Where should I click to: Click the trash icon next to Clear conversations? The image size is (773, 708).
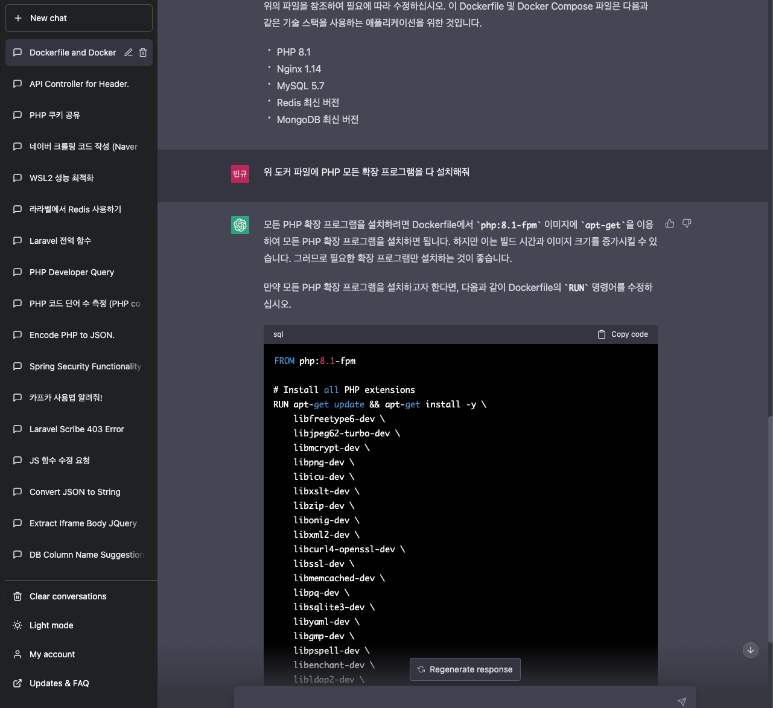click(17, 596)
